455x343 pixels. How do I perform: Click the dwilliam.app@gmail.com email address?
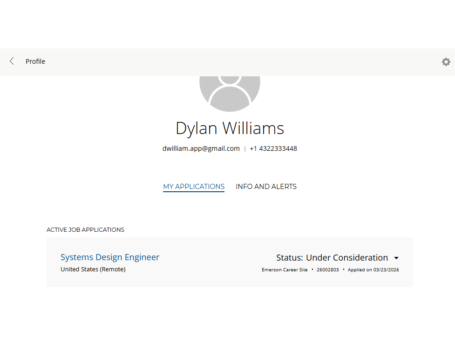coord(201,149)
